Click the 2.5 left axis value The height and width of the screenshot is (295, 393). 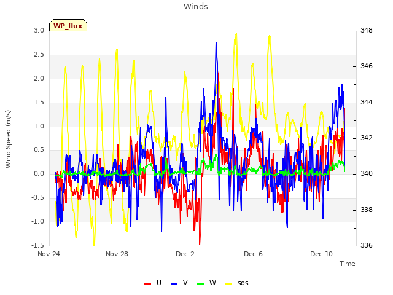pyautogui.click(x=39, y=55)
